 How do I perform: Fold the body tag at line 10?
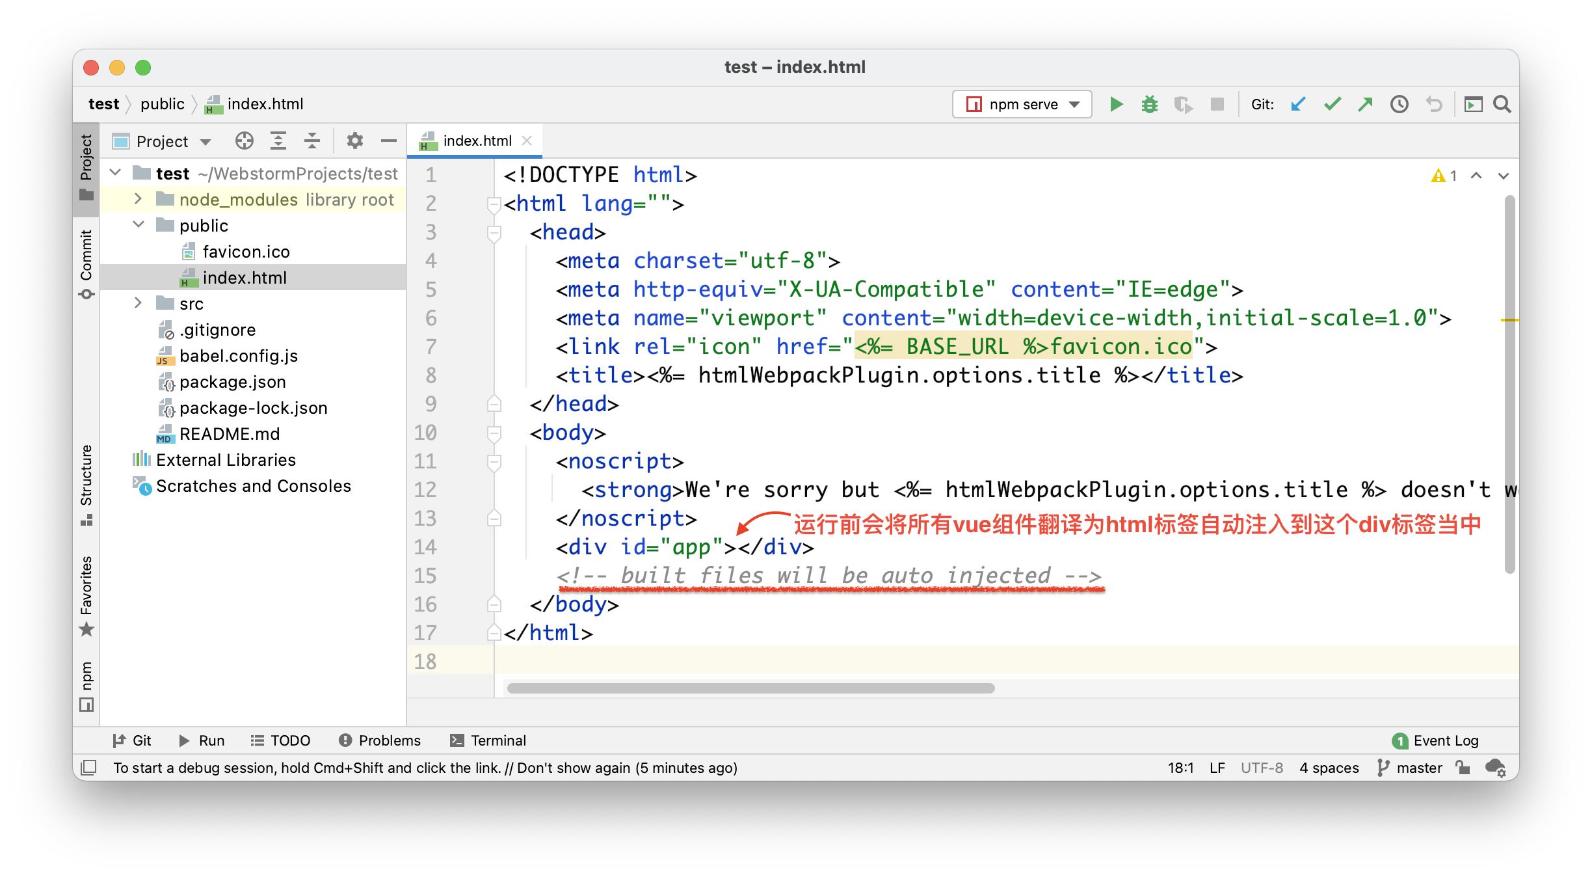pos(494,433)
